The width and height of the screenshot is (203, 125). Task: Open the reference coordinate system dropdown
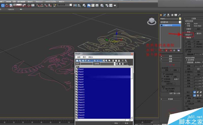pyautogui.click(x=18, y=5)
